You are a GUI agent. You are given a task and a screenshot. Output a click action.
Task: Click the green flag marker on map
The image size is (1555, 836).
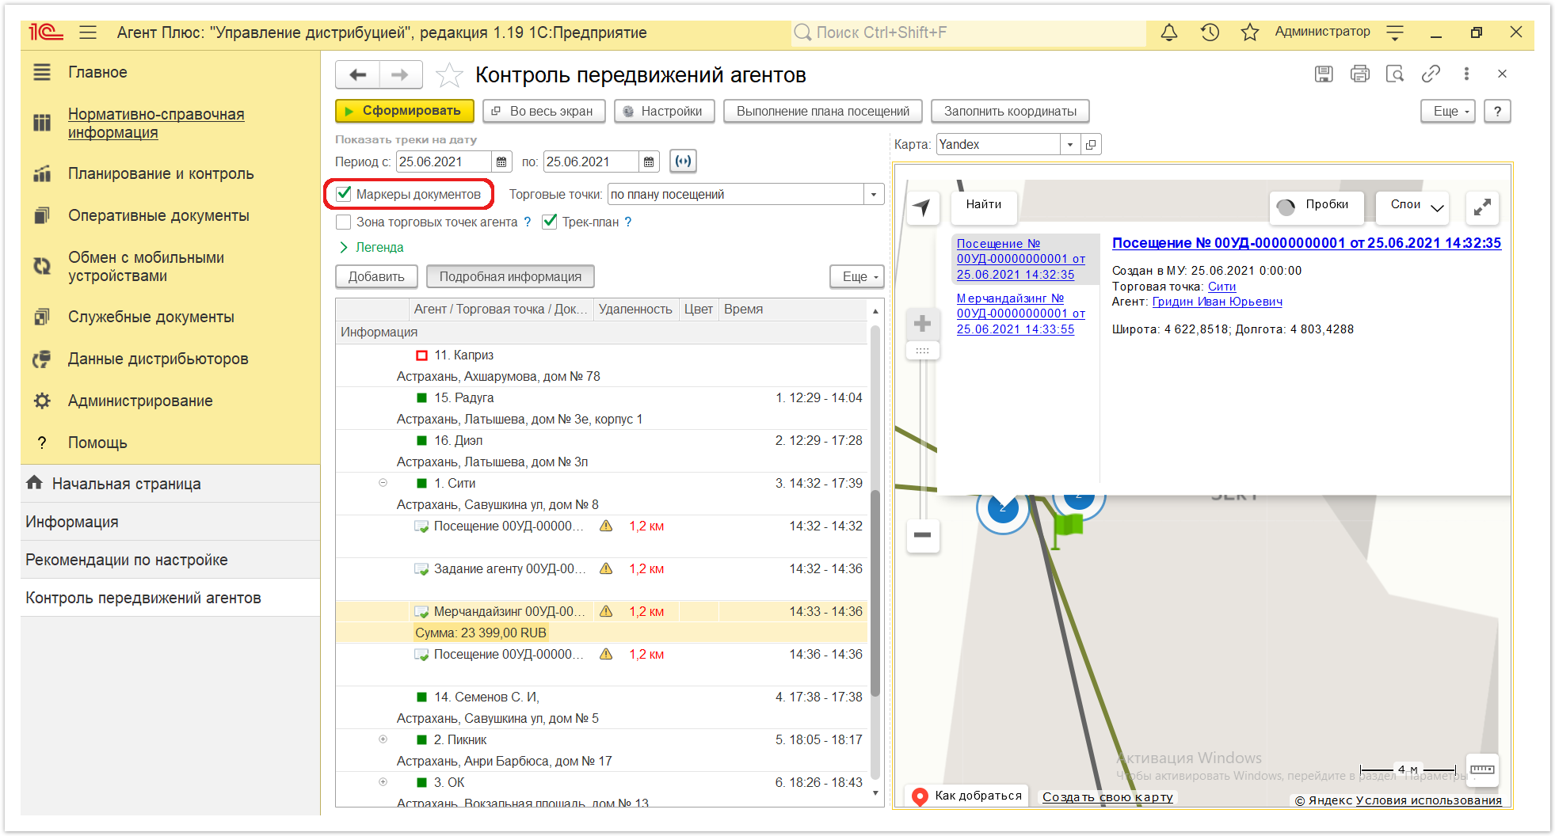click(x=1067, y=529)
